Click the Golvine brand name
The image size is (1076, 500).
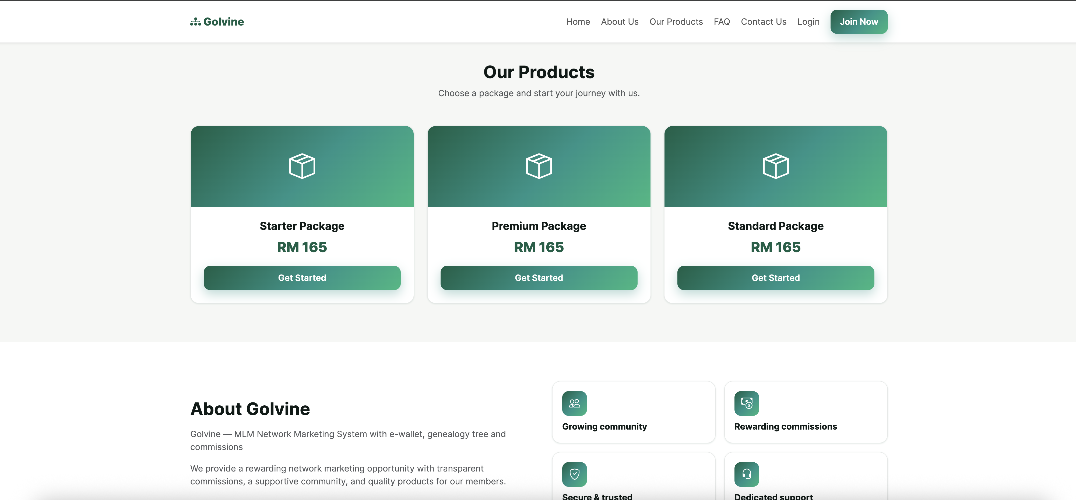point(223,22)
